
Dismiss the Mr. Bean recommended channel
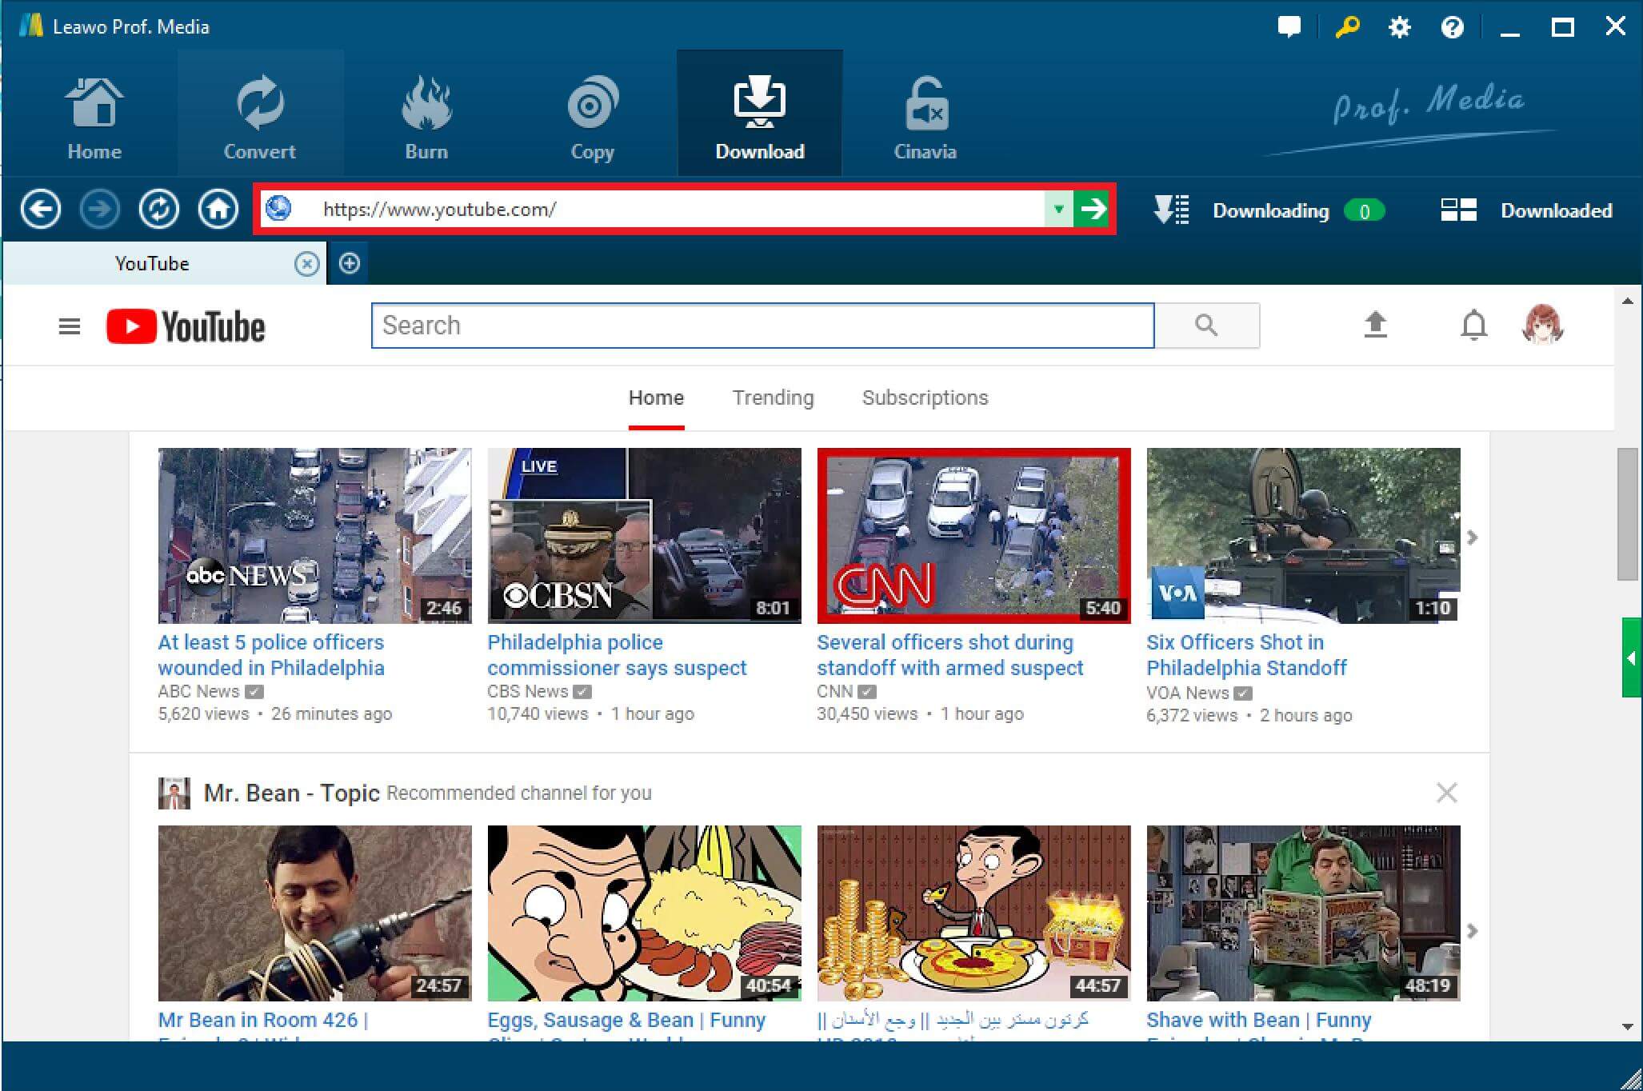[1446, 793]
